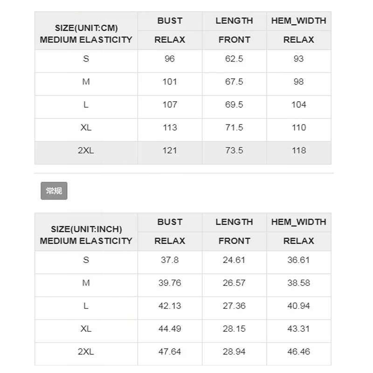The width and height of the screenshot is (373, 373).
Task: Click length value 28.94 in the 2XL row
Action: pos(234,352)
